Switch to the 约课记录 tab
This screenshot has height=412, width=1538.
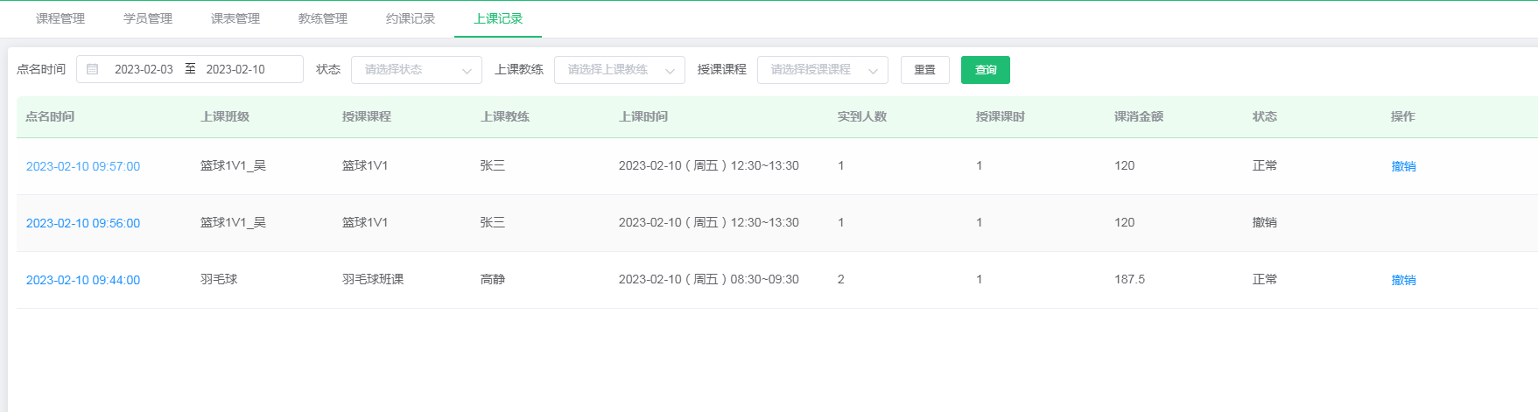point(411,18)
